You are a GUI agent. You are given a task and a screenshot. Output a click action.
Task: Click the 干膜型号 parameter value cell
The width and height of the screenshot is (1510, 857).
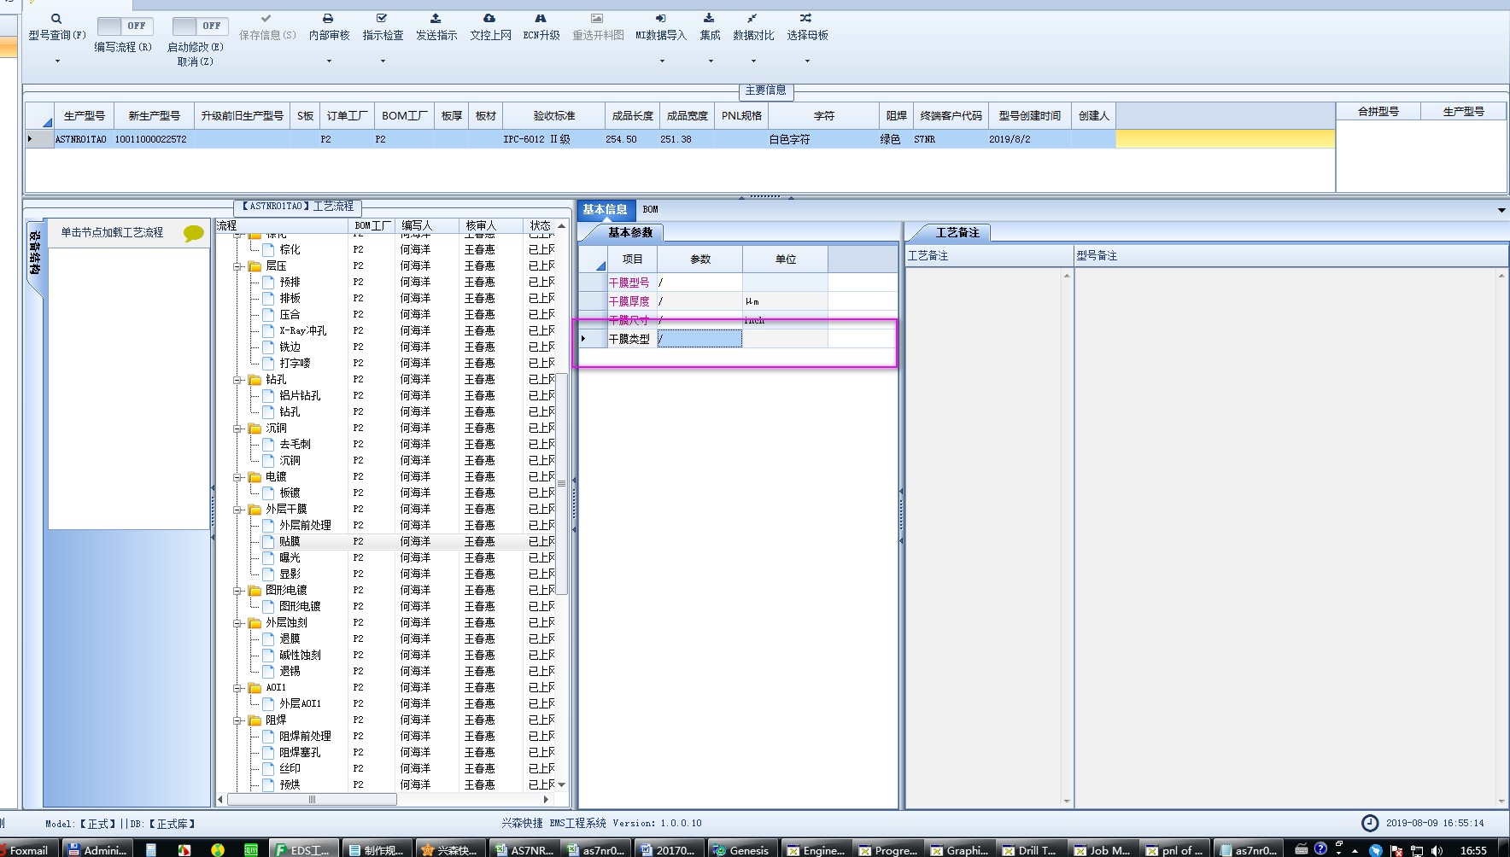699,283
